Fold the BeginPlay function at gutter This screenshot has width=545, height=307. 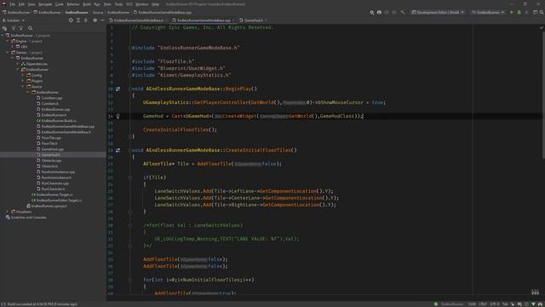(x=130, y=89)
